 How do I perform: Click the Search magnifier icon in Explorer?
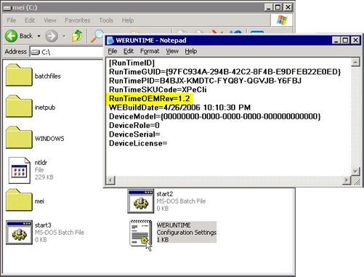(x=97, y=36)
